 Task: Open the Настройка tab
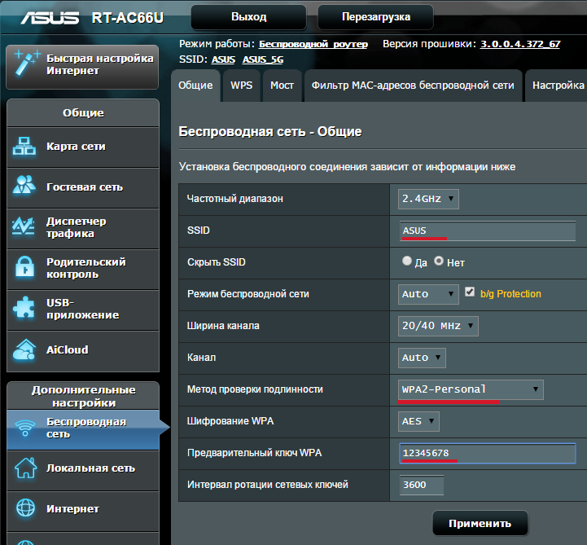click(556, 86)
